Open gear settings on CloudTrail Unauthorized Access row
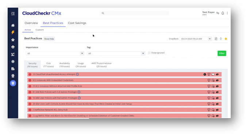 205,74
